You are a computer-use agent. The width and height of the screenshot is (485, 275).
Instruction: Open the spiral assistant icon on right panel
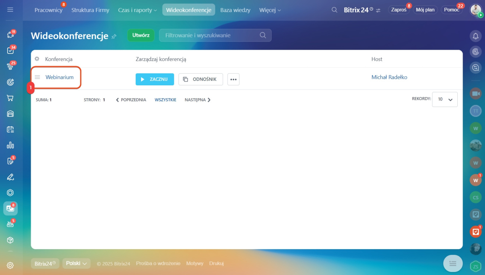476,52
